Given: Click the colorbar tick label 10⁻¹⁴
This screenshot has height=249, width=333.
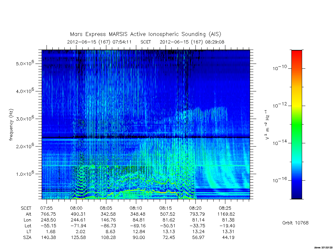Looking at the screenshot, I should [280, 143].
